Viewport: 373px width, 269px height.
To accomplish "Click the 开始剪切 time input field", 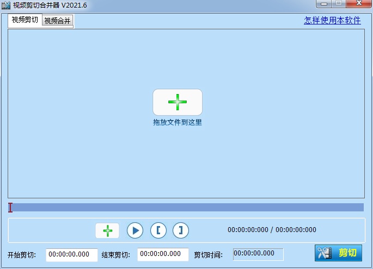I will tap(71, 255).
